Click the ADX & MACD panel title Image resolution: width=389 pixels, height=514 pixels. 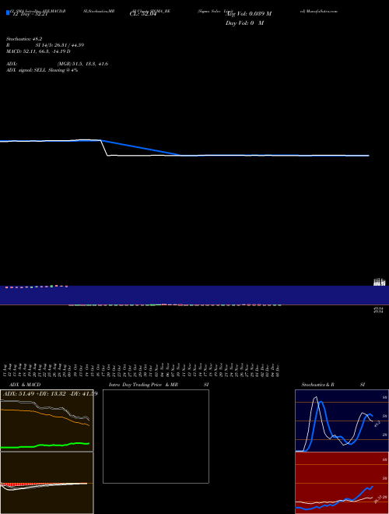click(25, 385)
